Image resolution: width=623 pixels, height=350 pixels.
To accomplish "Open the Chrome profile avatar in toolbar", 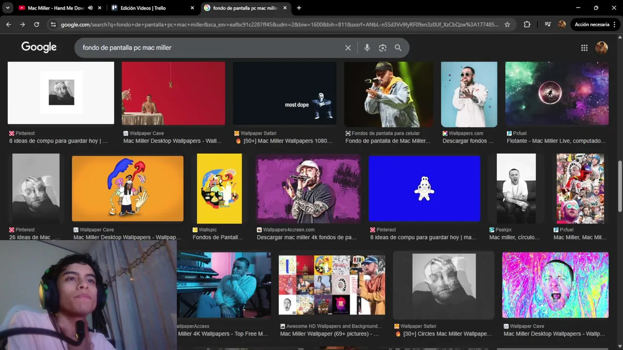I will pyautogui.click(x=562, y=24).
